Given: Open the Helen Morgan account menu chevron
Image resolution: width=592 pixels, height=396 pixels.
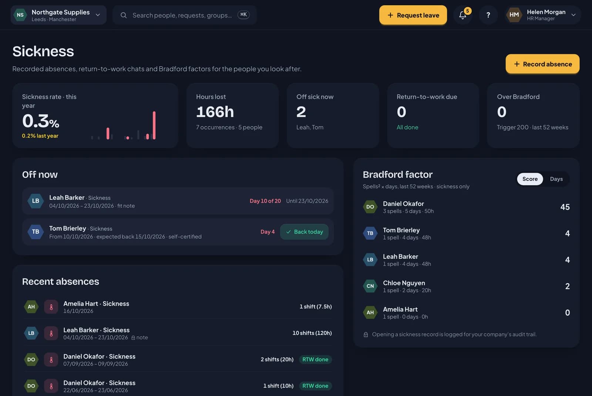Looking at the screenshot, I should point(573,15).
